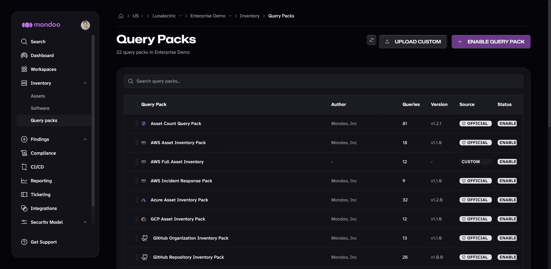The image size is (551, 269).
Task: Click the GitHub icon beside Repository Inventory Pack
Action: point(145,257)
